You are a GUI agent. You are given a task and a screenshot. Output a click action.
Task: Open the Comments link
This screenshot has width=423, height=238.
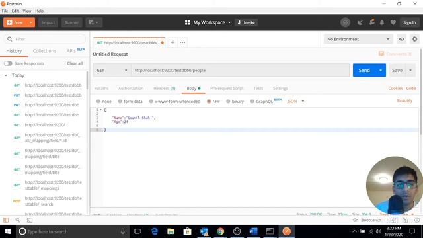click(396, 54)
